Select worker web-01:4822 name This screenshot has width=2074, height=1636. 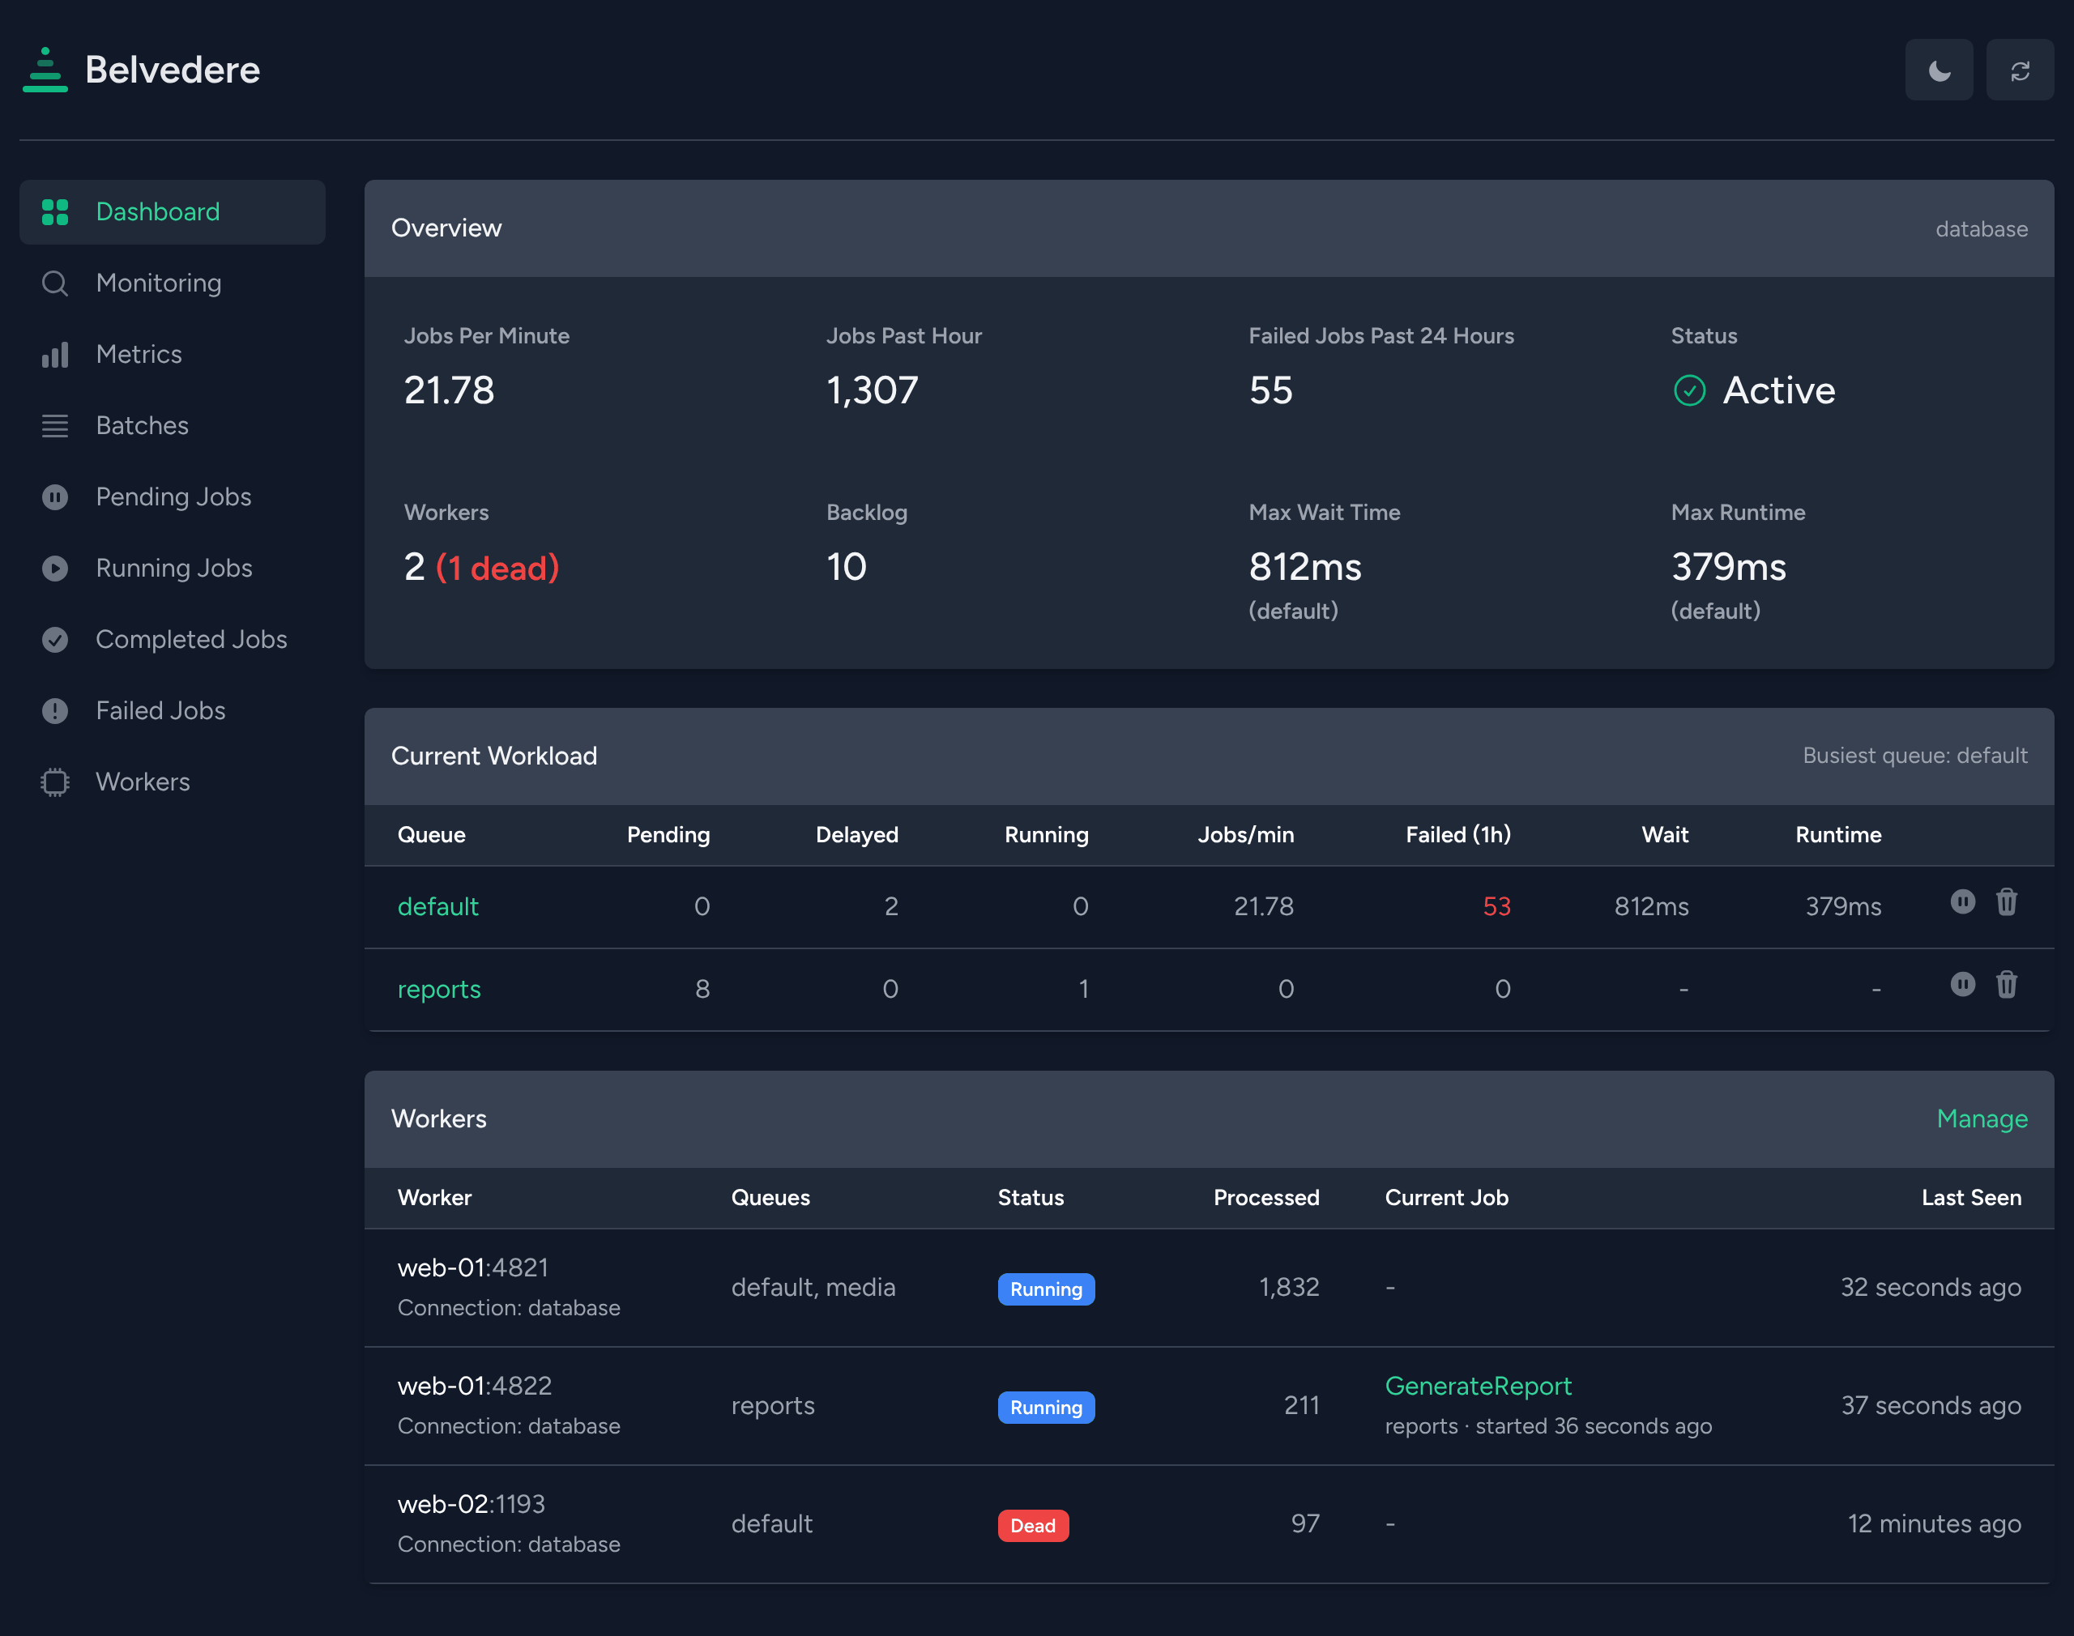[474, 1386]
